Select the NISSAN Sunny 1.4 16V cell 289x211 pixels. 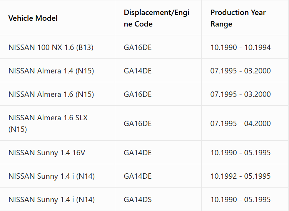47,153
